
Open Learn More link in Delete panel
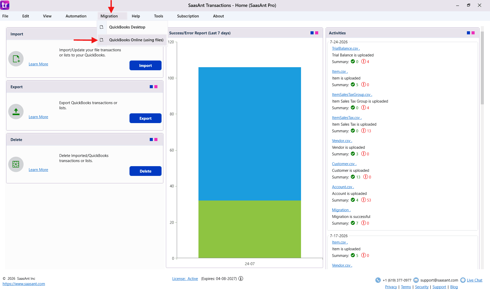pyautogui.click(x=38, y=170)
